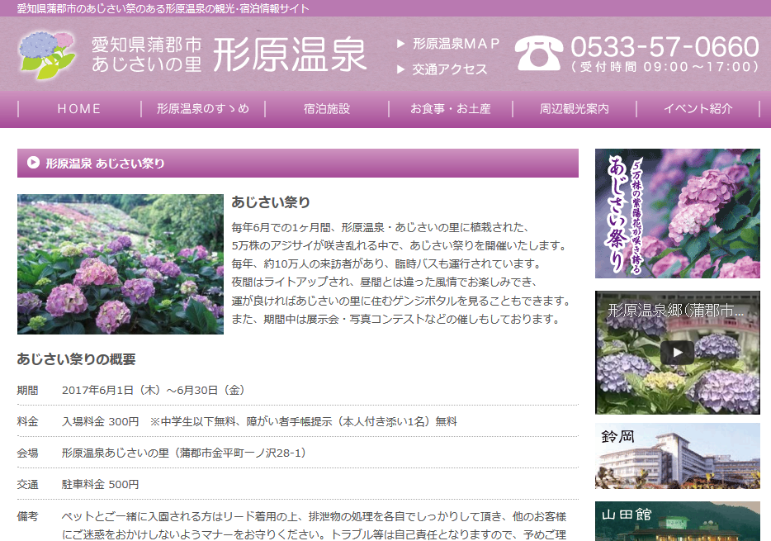Click phone number 0533-57-0660
771x541 pixels.
665,47
